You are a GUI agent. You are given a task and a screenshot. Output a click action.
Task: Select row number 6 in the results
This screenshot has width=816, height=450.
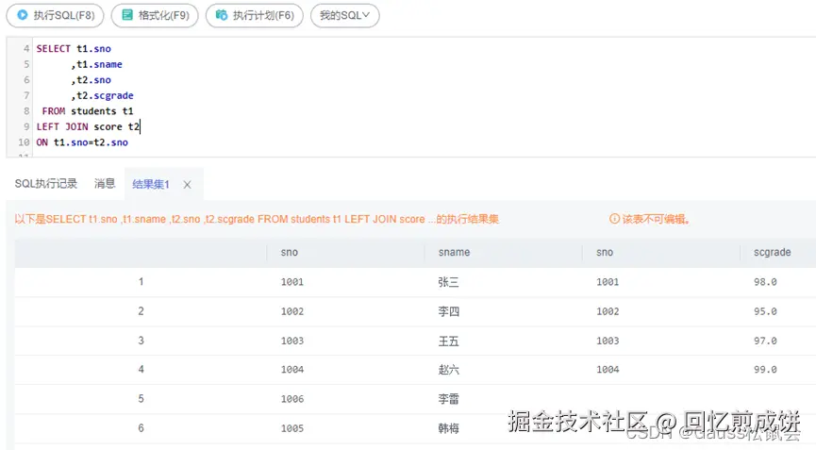(141, 428)
